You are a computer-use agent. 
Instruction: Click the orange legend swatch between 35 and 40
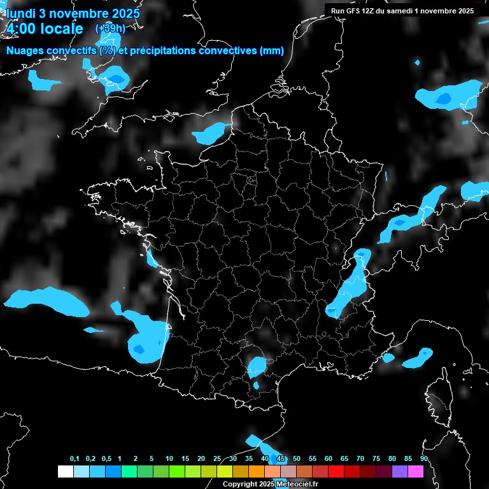257,471
